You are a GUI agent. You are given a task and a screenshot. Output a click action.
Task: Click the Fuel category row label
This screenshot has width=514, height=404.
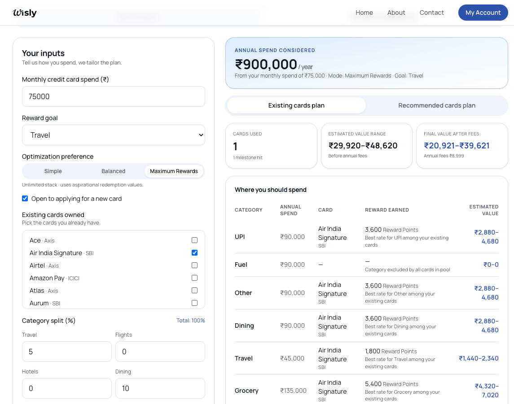241,265
